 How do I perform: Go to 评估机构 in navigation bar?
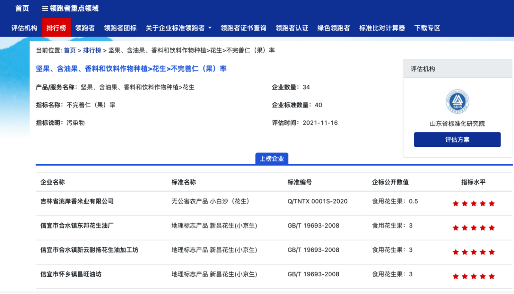pos(24,28)
